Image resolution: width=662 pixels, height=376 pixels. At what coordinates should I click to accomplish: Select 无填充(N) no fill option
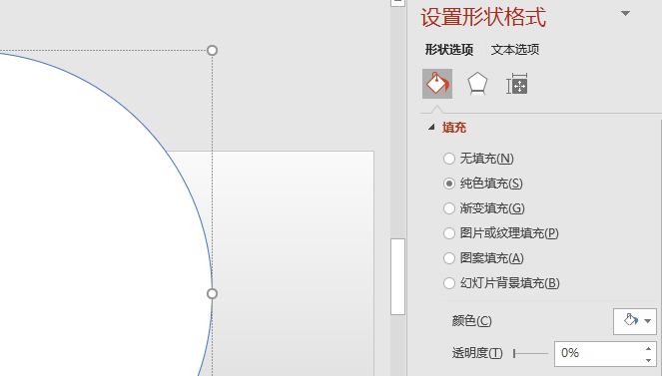pyautogui.click(x=478, y=159)
